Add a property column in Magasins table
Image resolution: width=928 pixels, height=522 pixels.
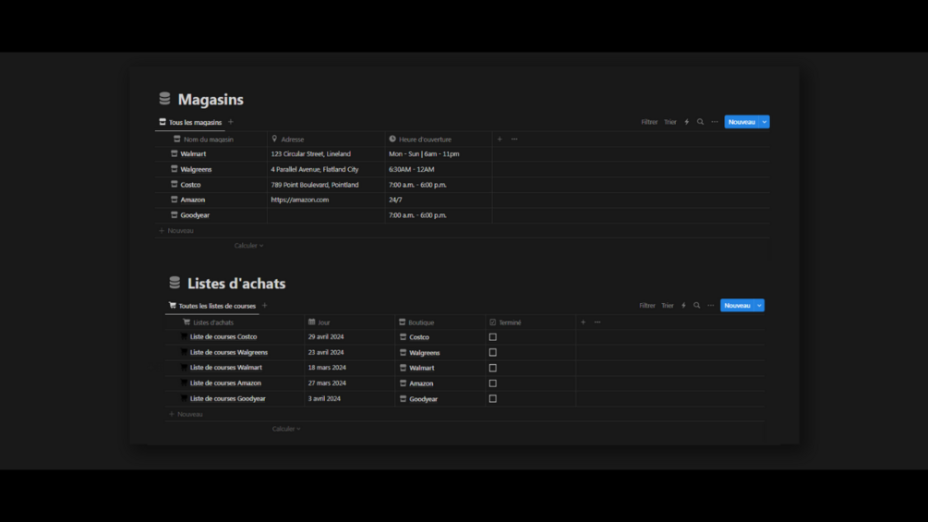click(x=500, y=140)
